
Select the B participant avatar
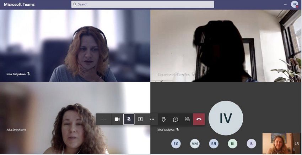pyautogui.click(x=251, y=144)
